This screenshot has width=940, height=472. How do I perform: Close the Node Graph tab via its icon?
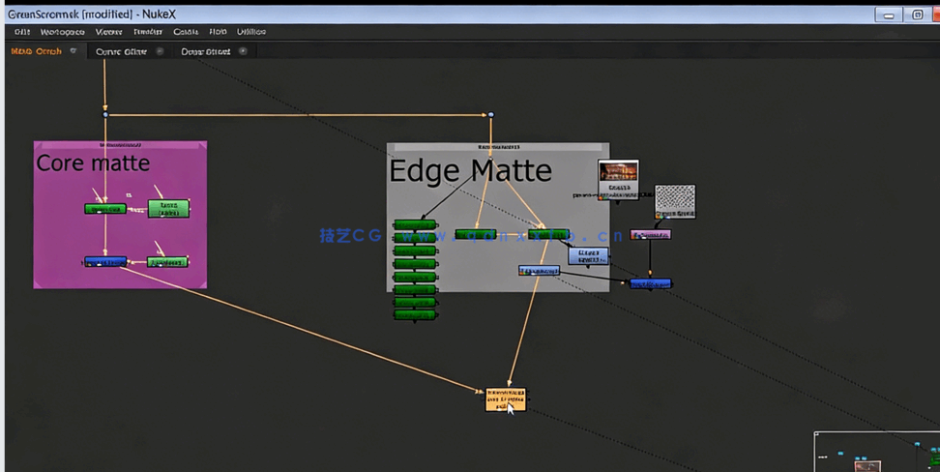point(73,51)
